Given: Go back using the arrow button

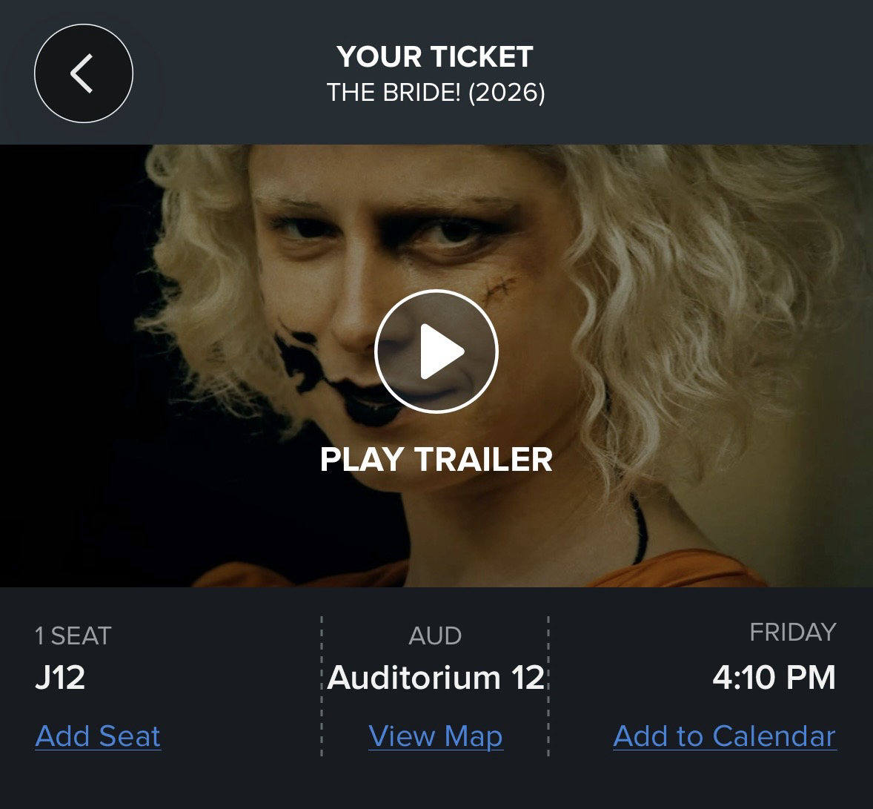Looking at the screenshot, I should coord(83,73).
